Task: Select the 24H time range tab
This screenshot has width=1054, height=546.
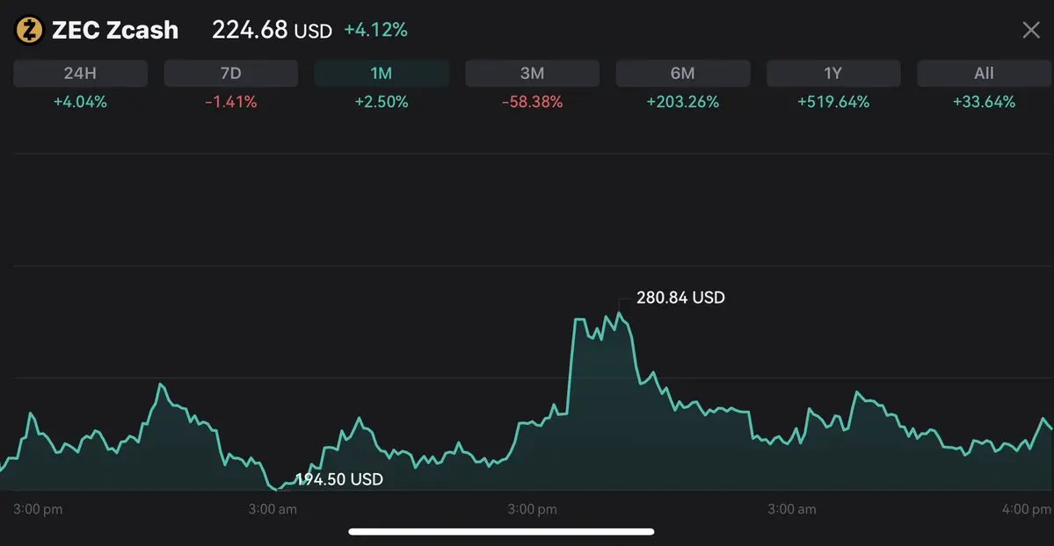Action: point(80,74)
